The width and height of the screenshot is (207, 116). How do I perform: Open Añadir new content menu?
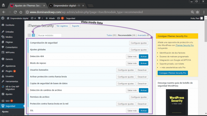(50, 18)
